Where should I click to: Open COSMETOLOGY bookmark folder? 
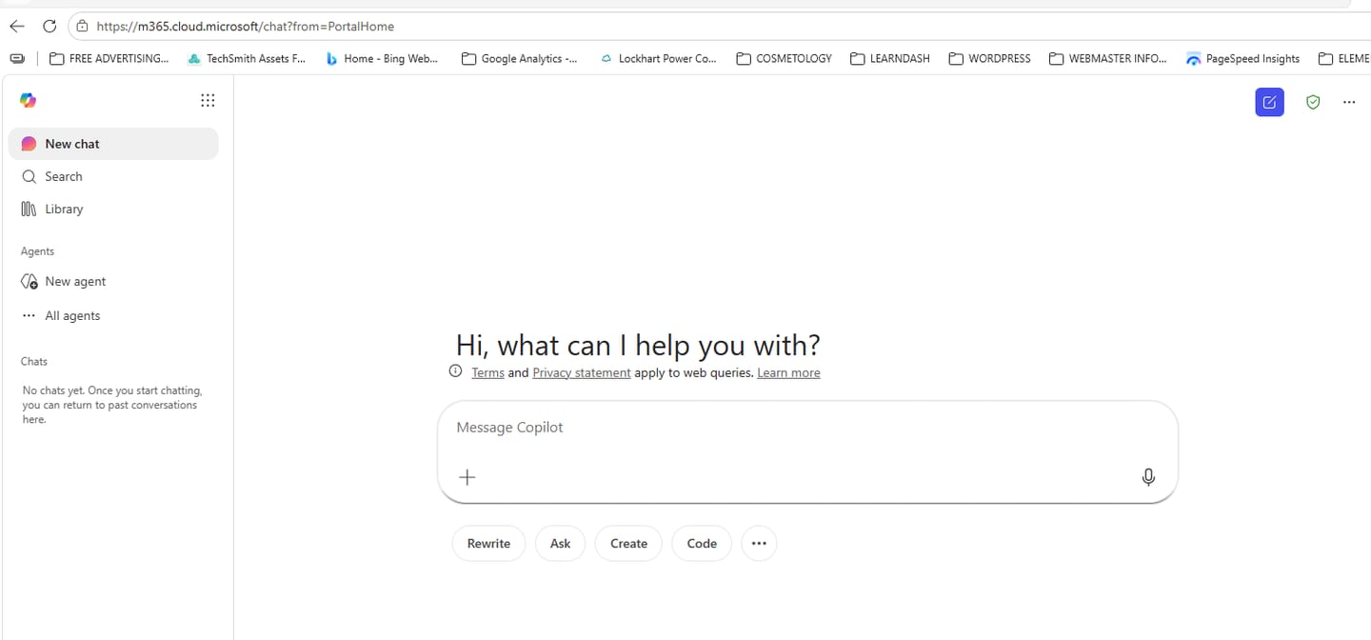click(x=784, y=58)
